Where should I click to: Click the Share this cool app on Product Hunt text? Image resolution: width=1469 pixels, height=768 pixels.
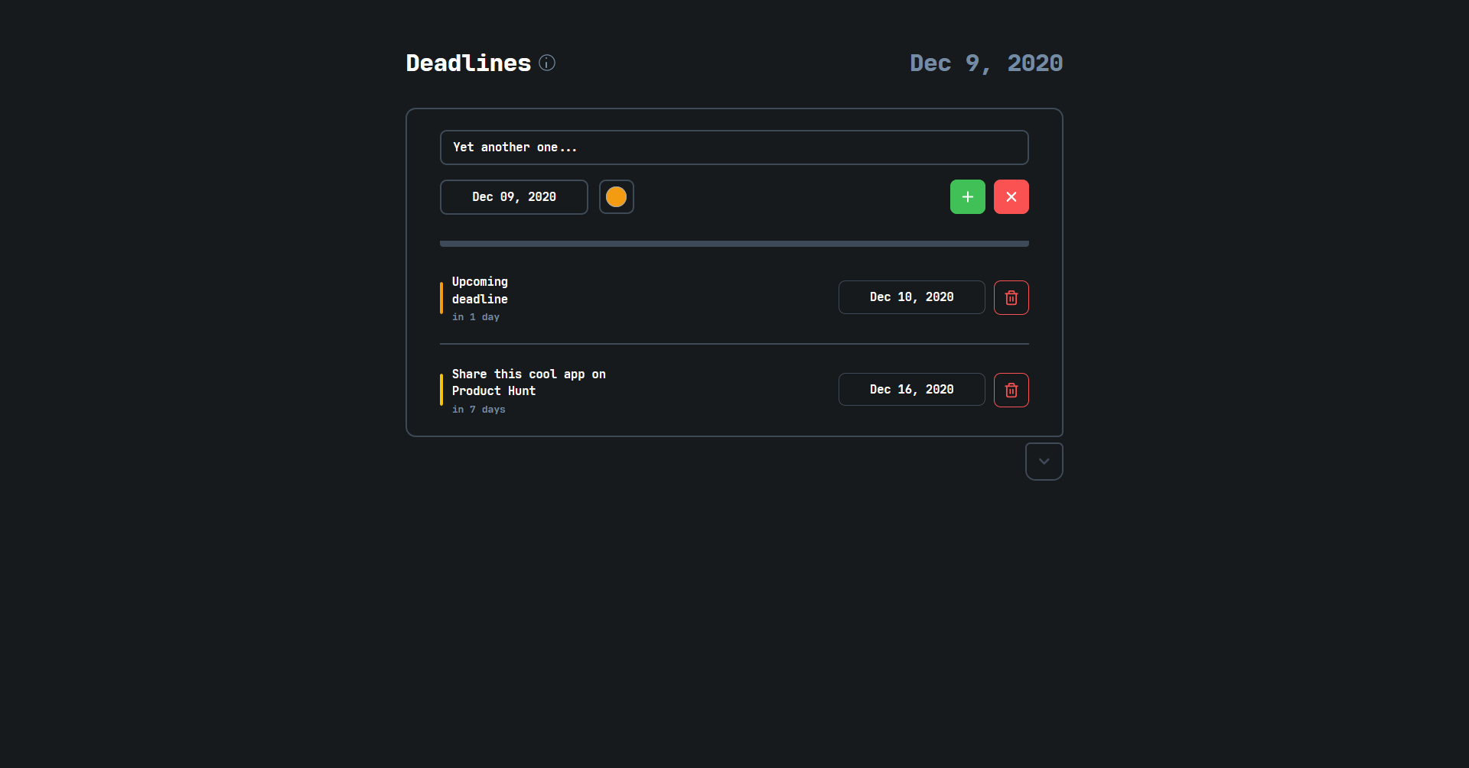tap(528, 382)
